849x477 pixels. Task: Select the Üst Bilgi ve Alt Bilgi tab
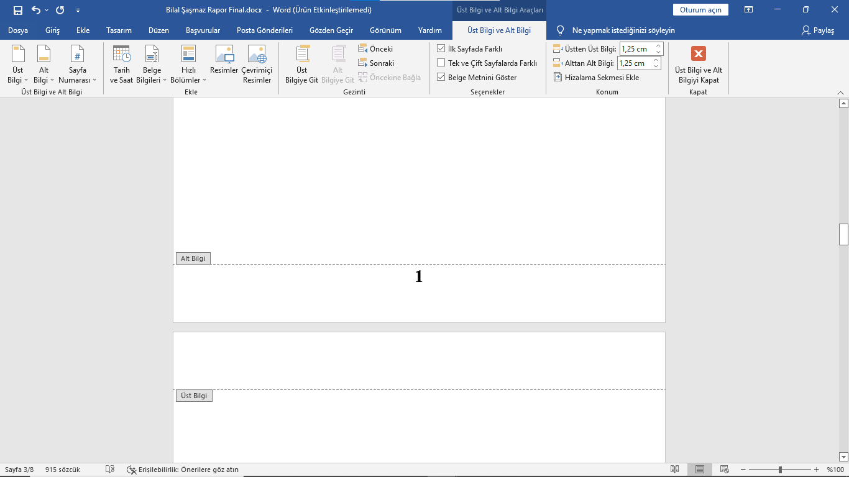pos(499,30)
